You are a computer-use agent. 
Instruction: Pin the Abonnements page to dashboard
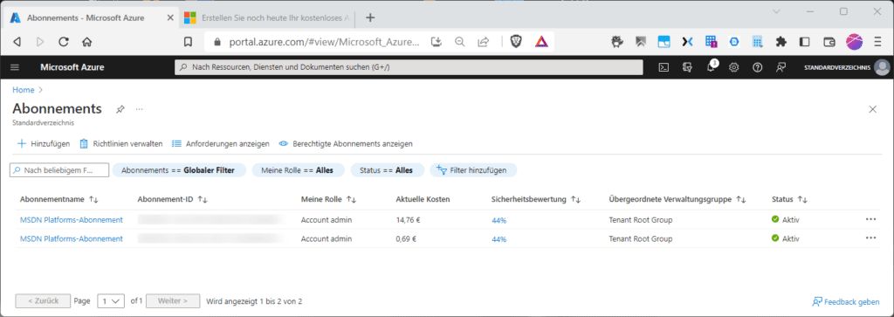[x=120, y=109]
